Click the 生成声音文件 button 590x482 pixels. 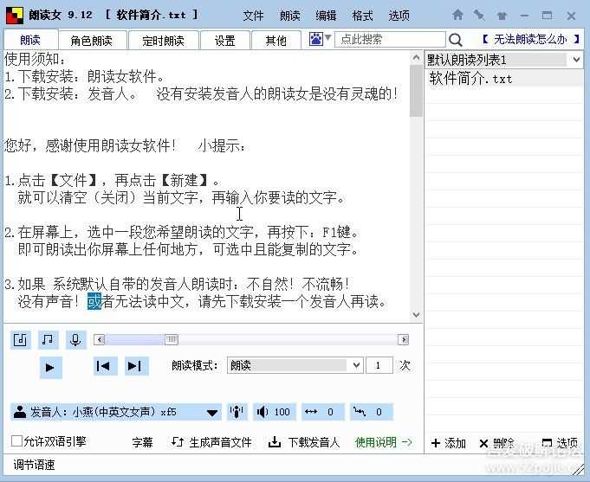pos(212,442)
